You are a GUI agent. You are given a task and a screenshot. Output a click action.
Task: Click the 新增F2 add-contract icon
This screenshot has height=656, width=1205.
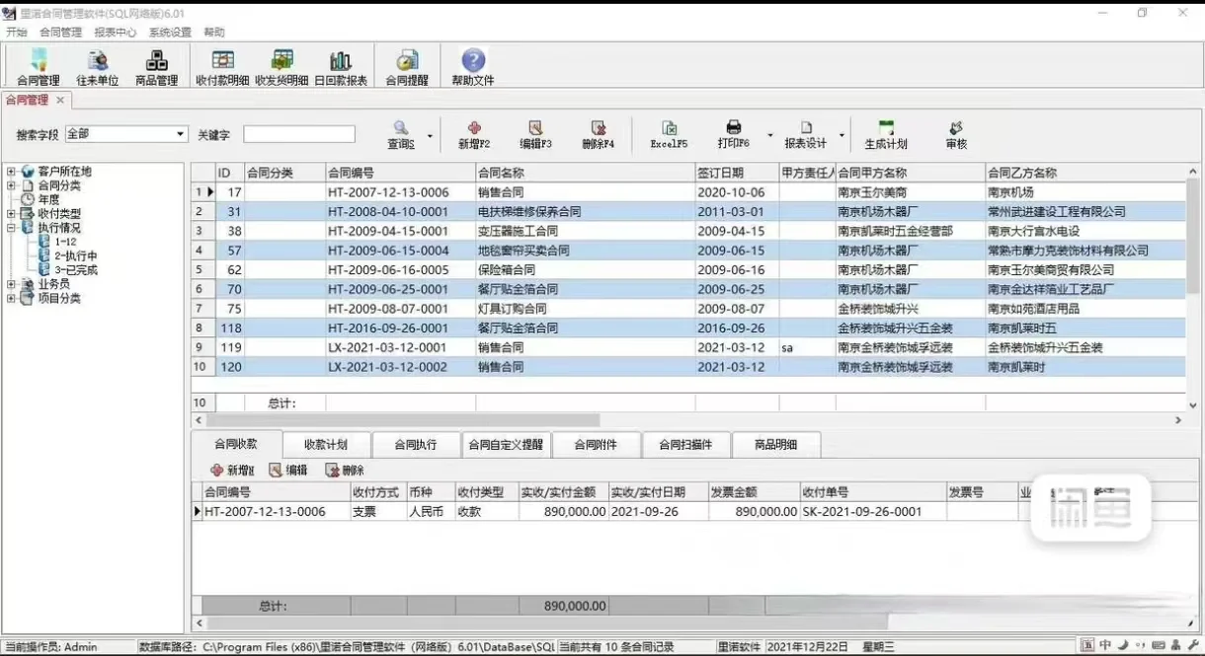click(x=473, y=134)
